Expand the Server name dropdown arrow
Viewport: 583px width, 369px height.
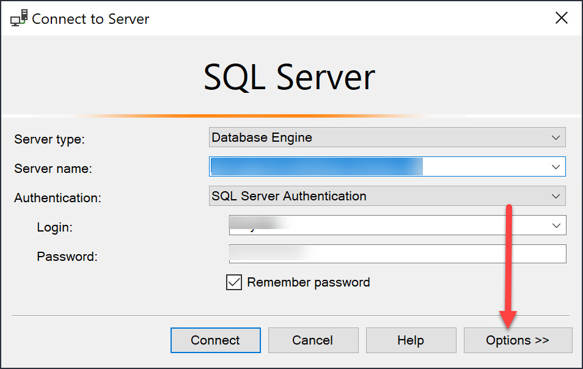coord(555,167)
